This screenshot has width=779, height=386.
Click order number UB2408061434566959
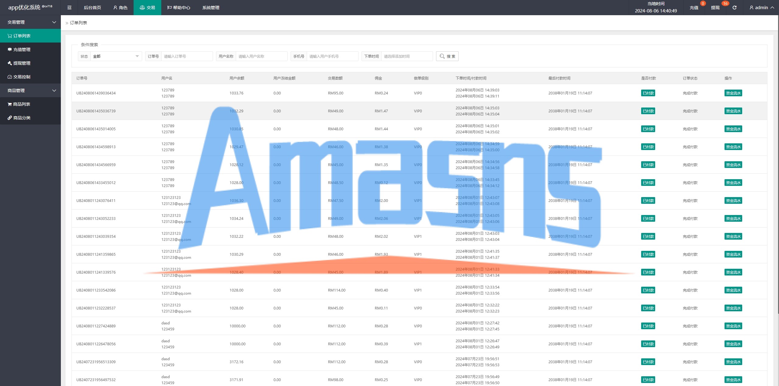pyautogui.click(x=96, y=165)
